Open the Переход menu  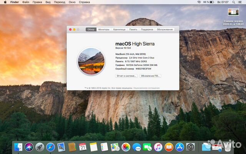tap(60, 2)
